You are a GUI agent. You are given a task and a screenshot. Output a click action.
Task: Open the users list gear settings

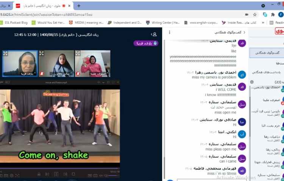[252, 82]
